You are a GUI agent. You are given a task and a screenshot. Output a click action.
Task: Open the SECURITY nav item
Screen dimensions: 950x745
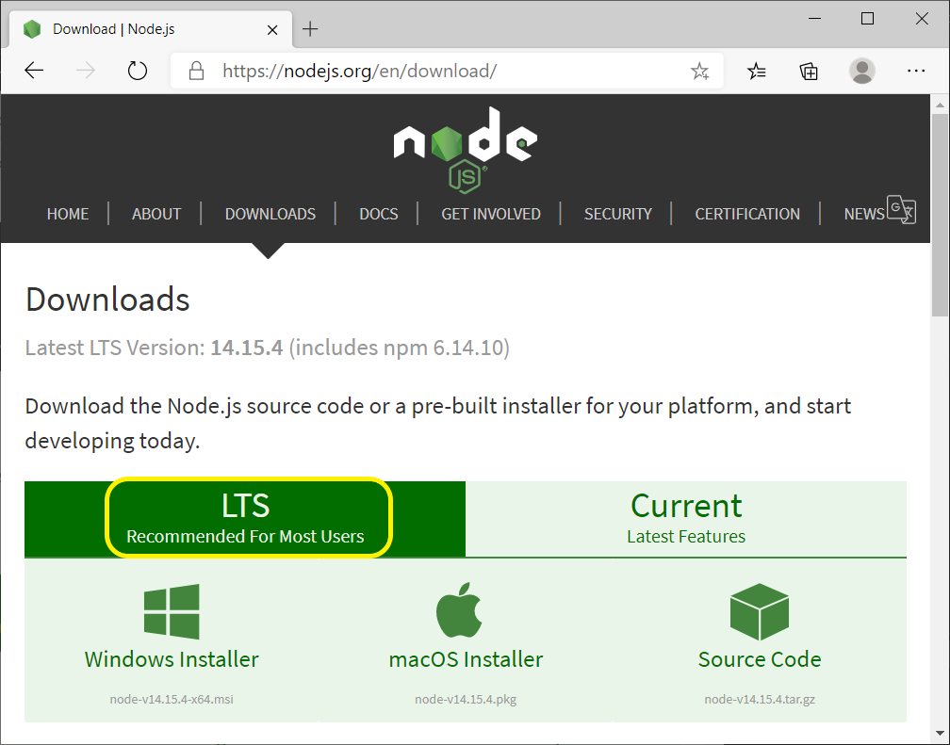(x=618, y=214)
